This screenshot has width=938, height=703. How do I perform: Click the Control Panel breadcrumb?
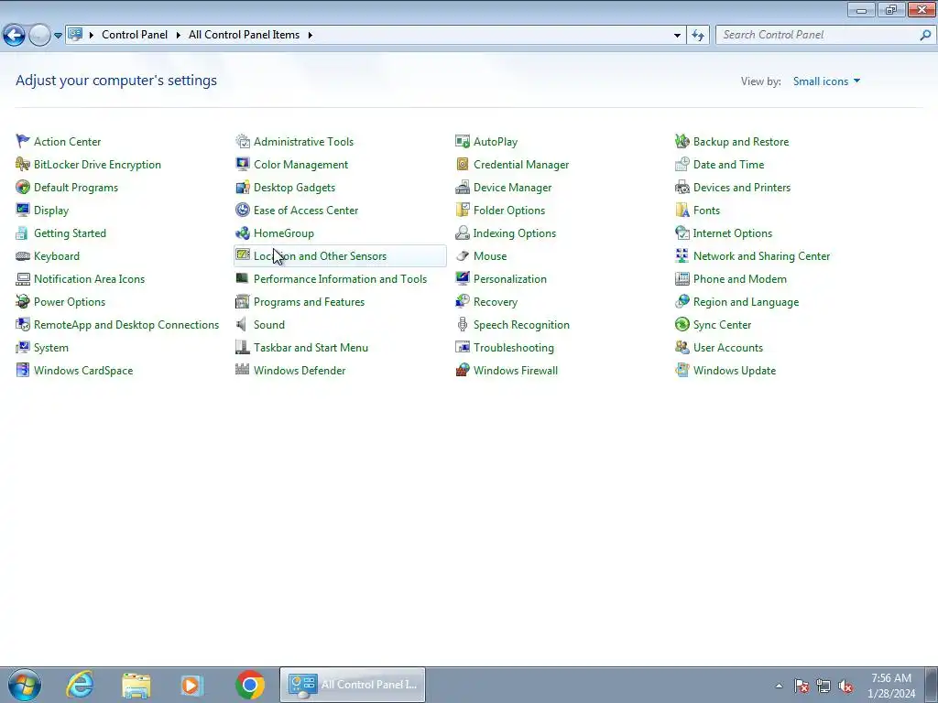pyautogui.click(x=135, y=35)
